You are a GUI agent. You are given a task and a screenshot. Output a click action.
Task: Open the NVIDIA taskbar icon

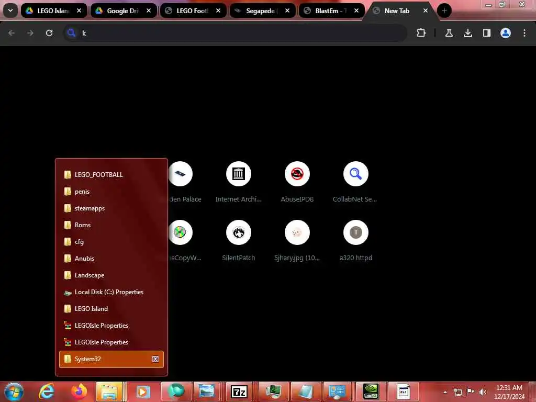[371, 392]
